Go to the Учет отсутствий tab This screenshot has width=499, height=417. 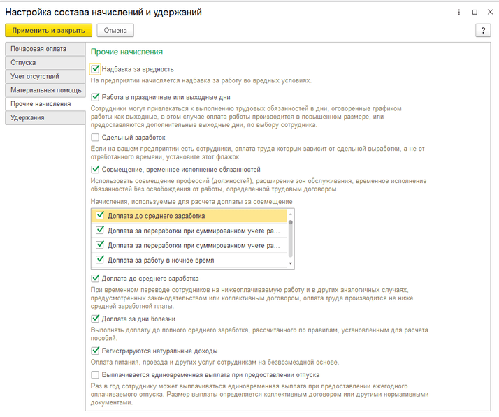click(x=45, y=76)
